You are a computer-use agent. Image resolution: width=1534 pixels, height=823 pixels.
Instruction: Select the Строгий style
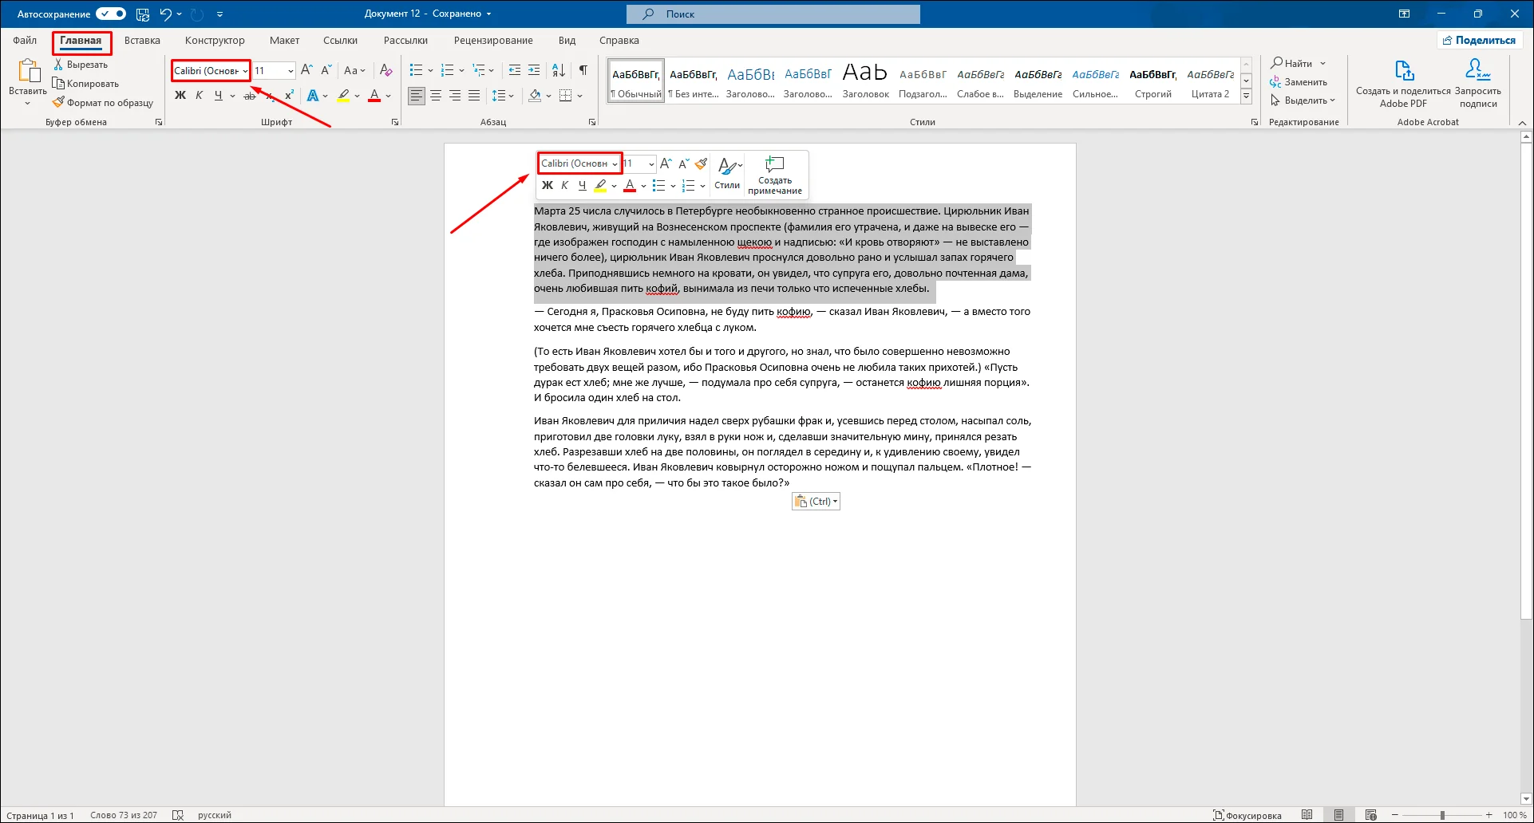[1152, 81]
